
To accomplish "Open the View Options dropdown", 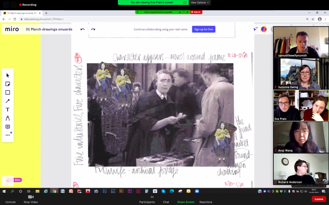I will pyautogui.click(x=200, y=2).
